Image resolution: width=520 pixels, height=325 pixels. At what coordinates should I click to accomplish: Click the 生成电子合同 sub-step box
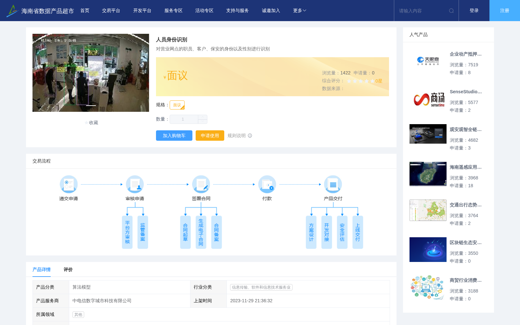[201, 232]
